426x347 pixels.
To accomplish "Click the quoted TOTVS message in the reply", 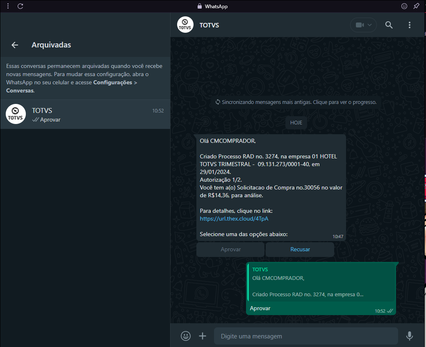I will pos(321,282).
